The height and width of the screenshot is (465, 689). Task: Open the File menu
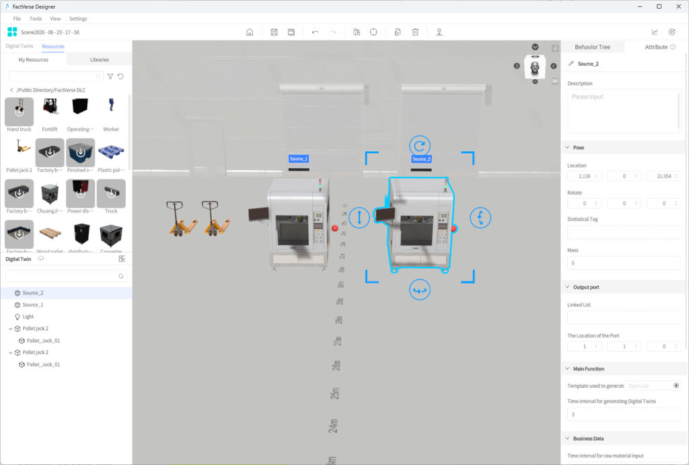(17, 18)
